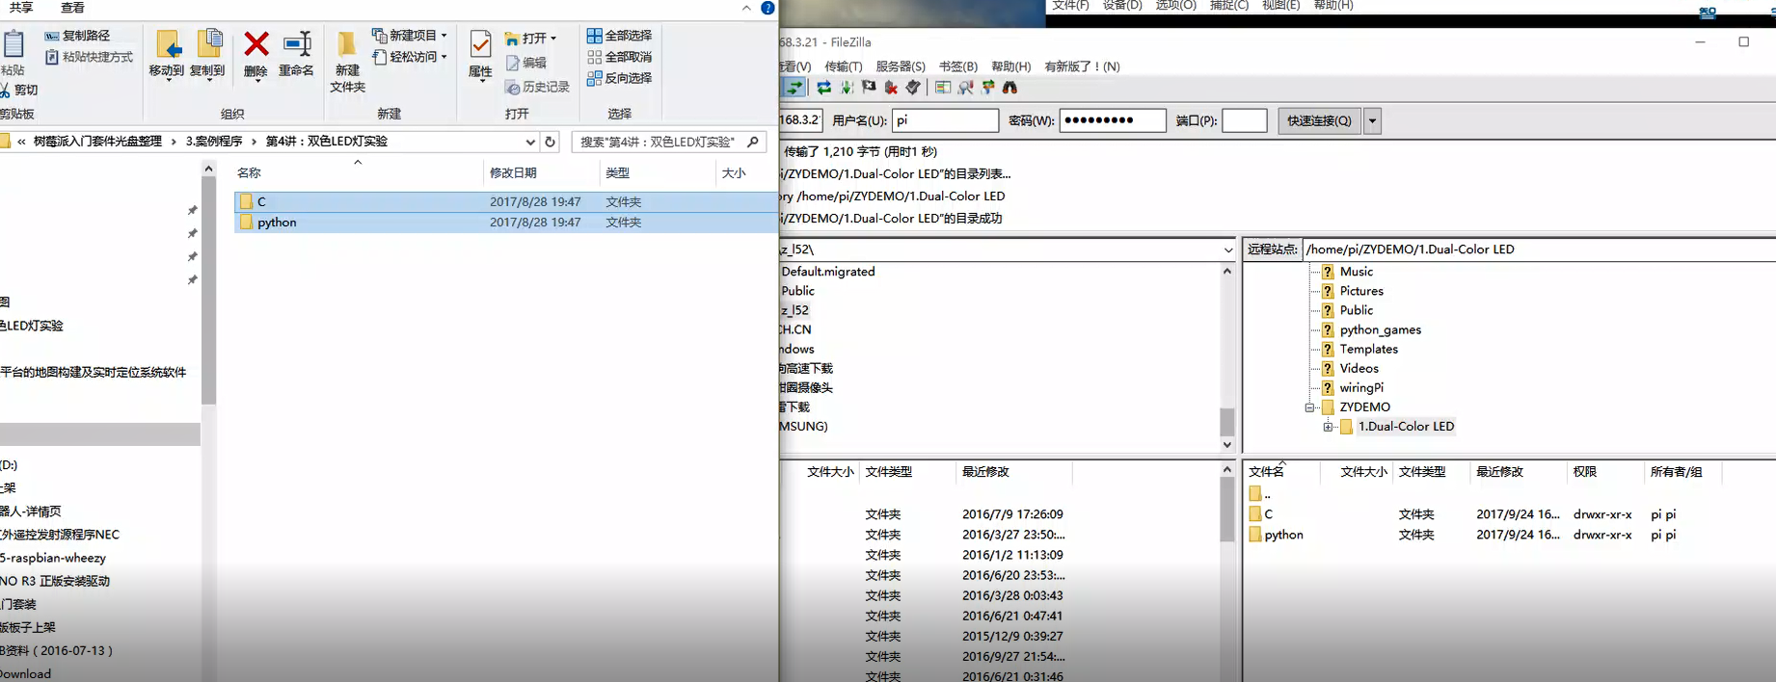This screenshot has width=1776, height=682.
Task: Click the Rename icon in the ribbon
Action: pyautogui.click(x=296, y=44)
